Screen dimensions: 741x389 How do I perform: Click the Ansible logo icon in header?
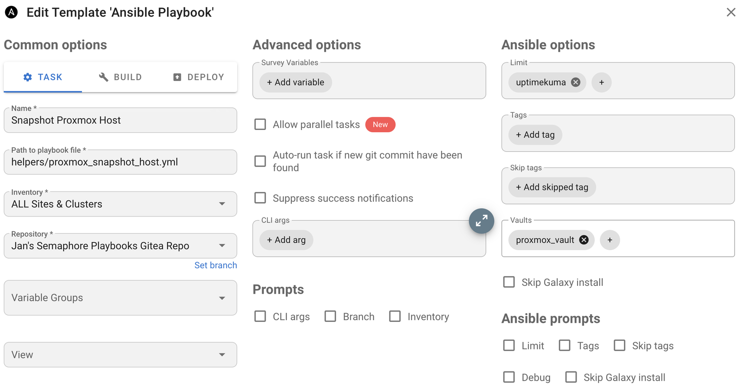(11, 12)
